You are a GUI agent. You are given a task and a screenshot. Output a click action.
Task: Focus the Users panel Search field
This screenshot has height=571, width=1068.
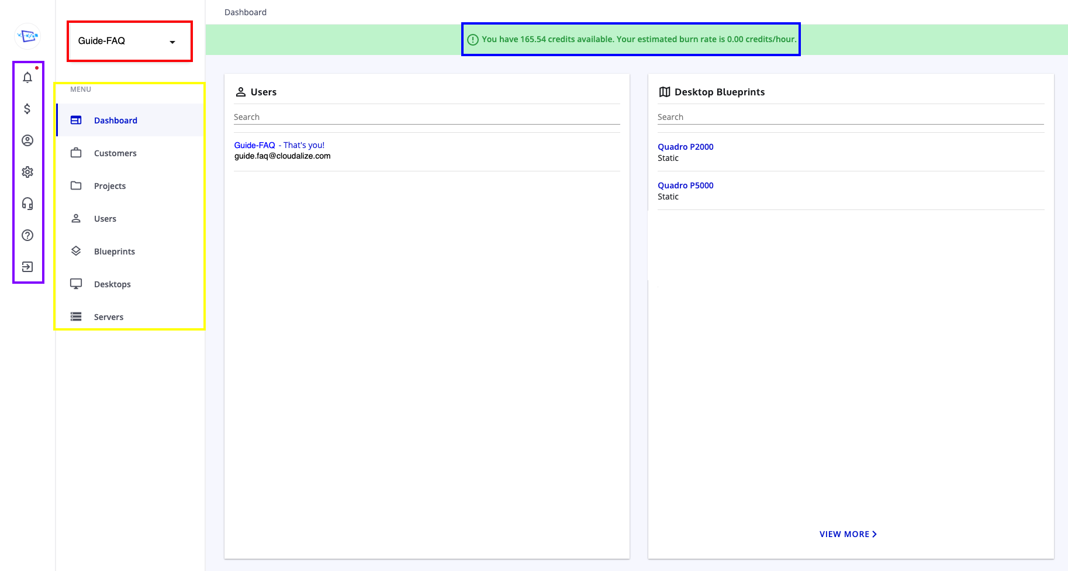427,117
